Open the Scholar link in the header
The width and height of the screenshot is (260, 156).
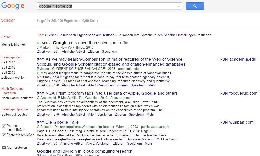[x=8, y=20]
